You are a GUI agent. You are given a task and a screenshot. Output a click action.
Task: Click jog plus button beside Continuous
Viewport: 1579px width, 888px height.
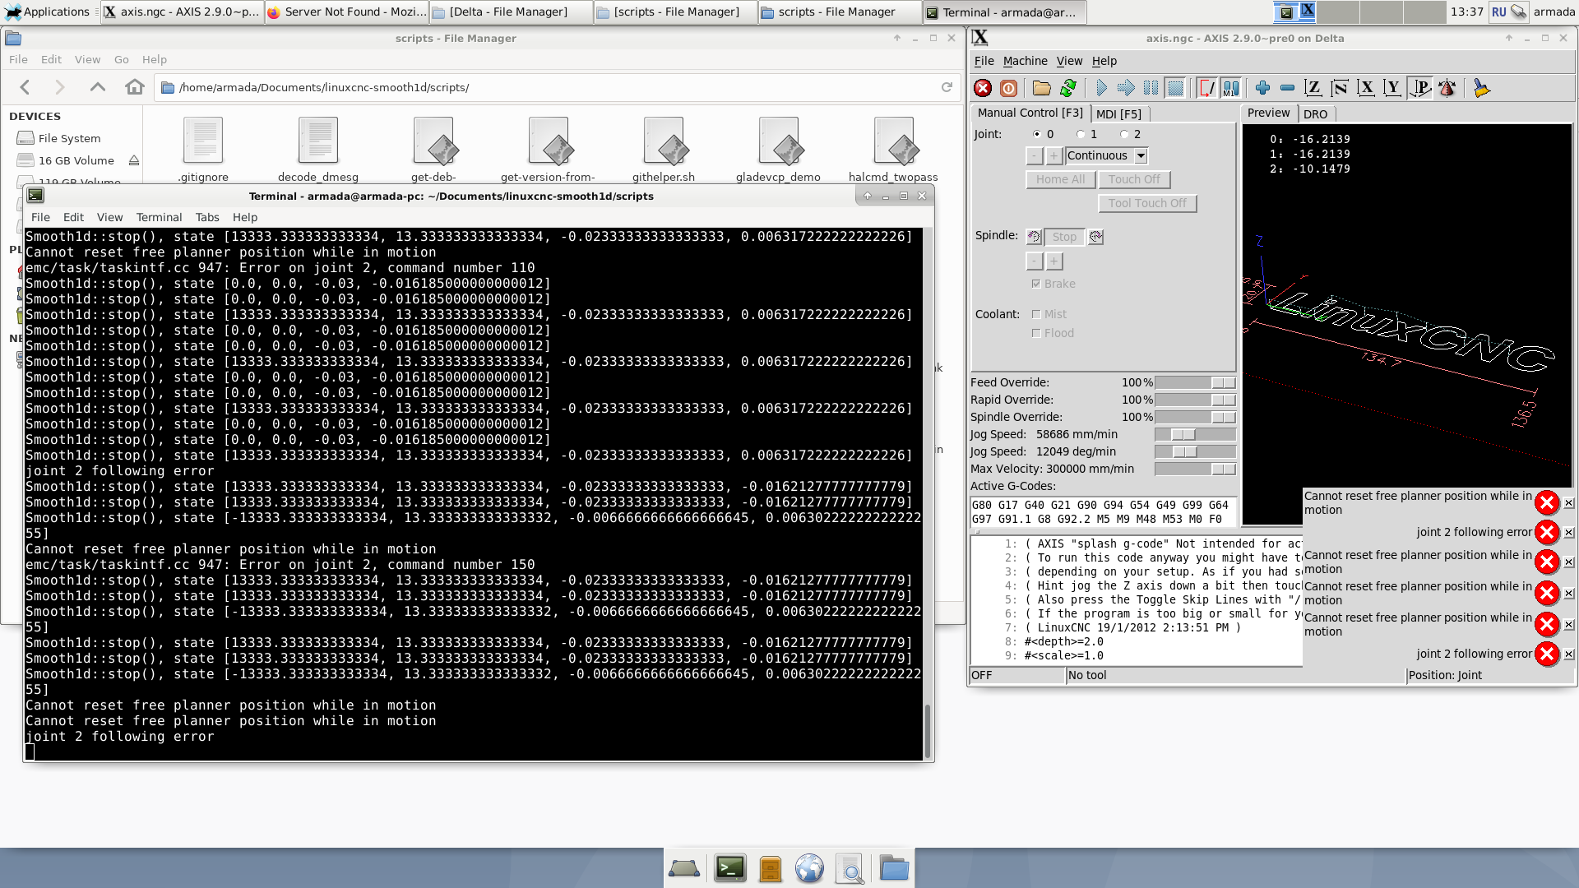click(1053, 155)
